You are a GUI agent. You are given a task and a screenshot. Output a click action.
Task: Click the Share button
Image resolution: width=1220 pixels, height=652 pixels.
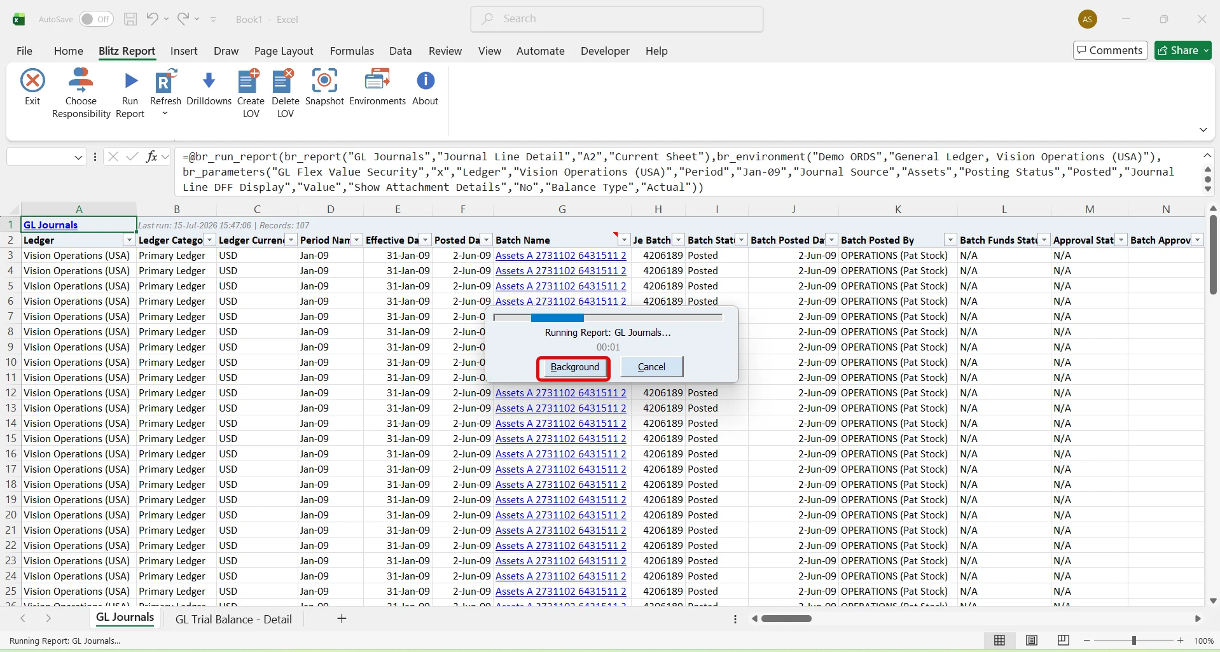[x=1183, y=50]
